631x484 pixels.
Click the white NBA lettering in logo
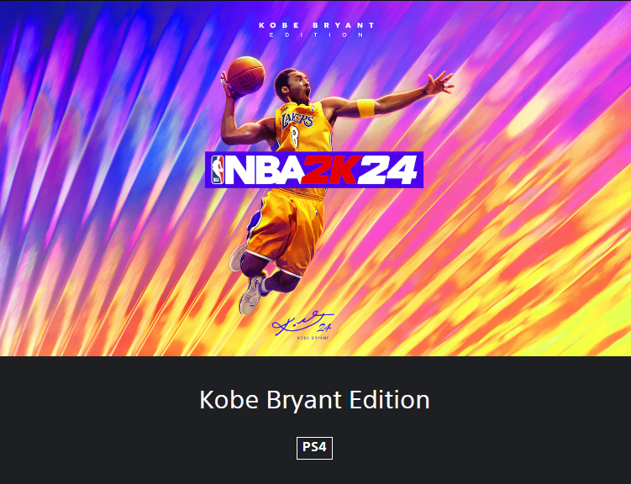tap(265, 170)
